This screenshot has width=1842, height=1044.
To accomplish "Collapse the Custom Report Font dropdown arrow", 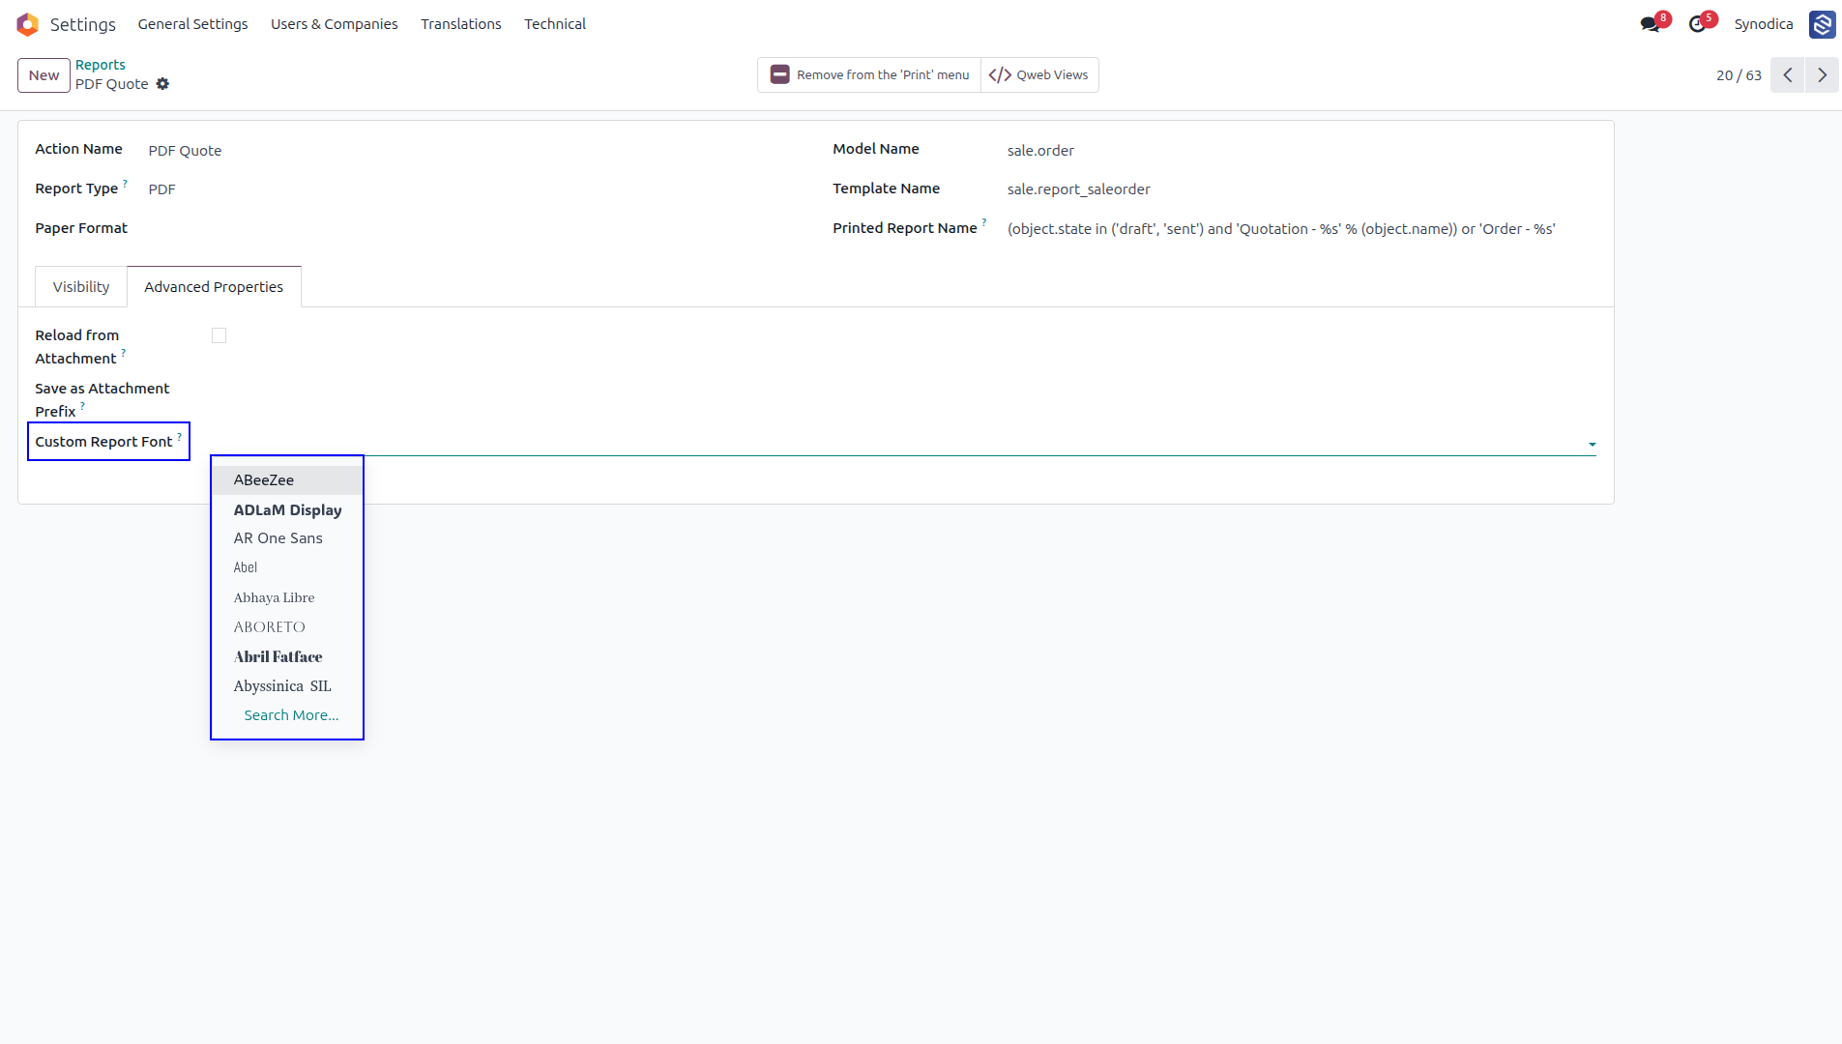I will pyautogui.click(x=1592, y=445).
